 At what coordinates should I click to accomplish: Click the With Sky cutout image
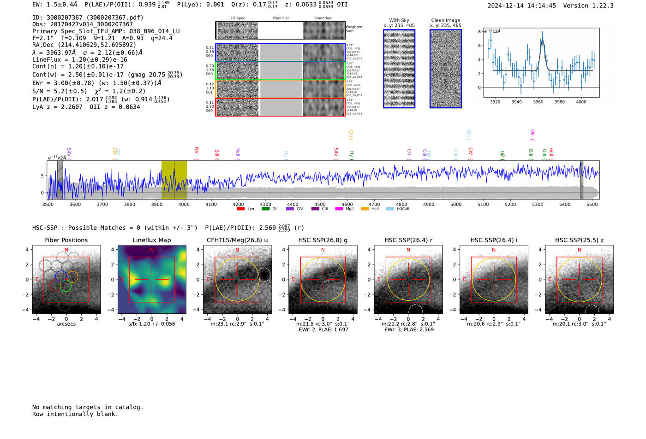point(399,69)
